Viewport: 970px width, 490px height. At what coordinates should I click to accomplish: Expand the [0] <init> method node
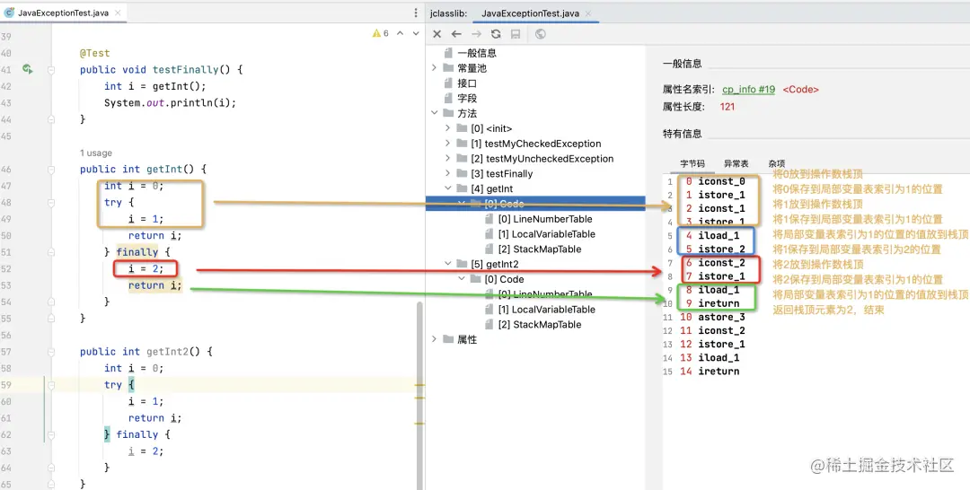point(448,128)
